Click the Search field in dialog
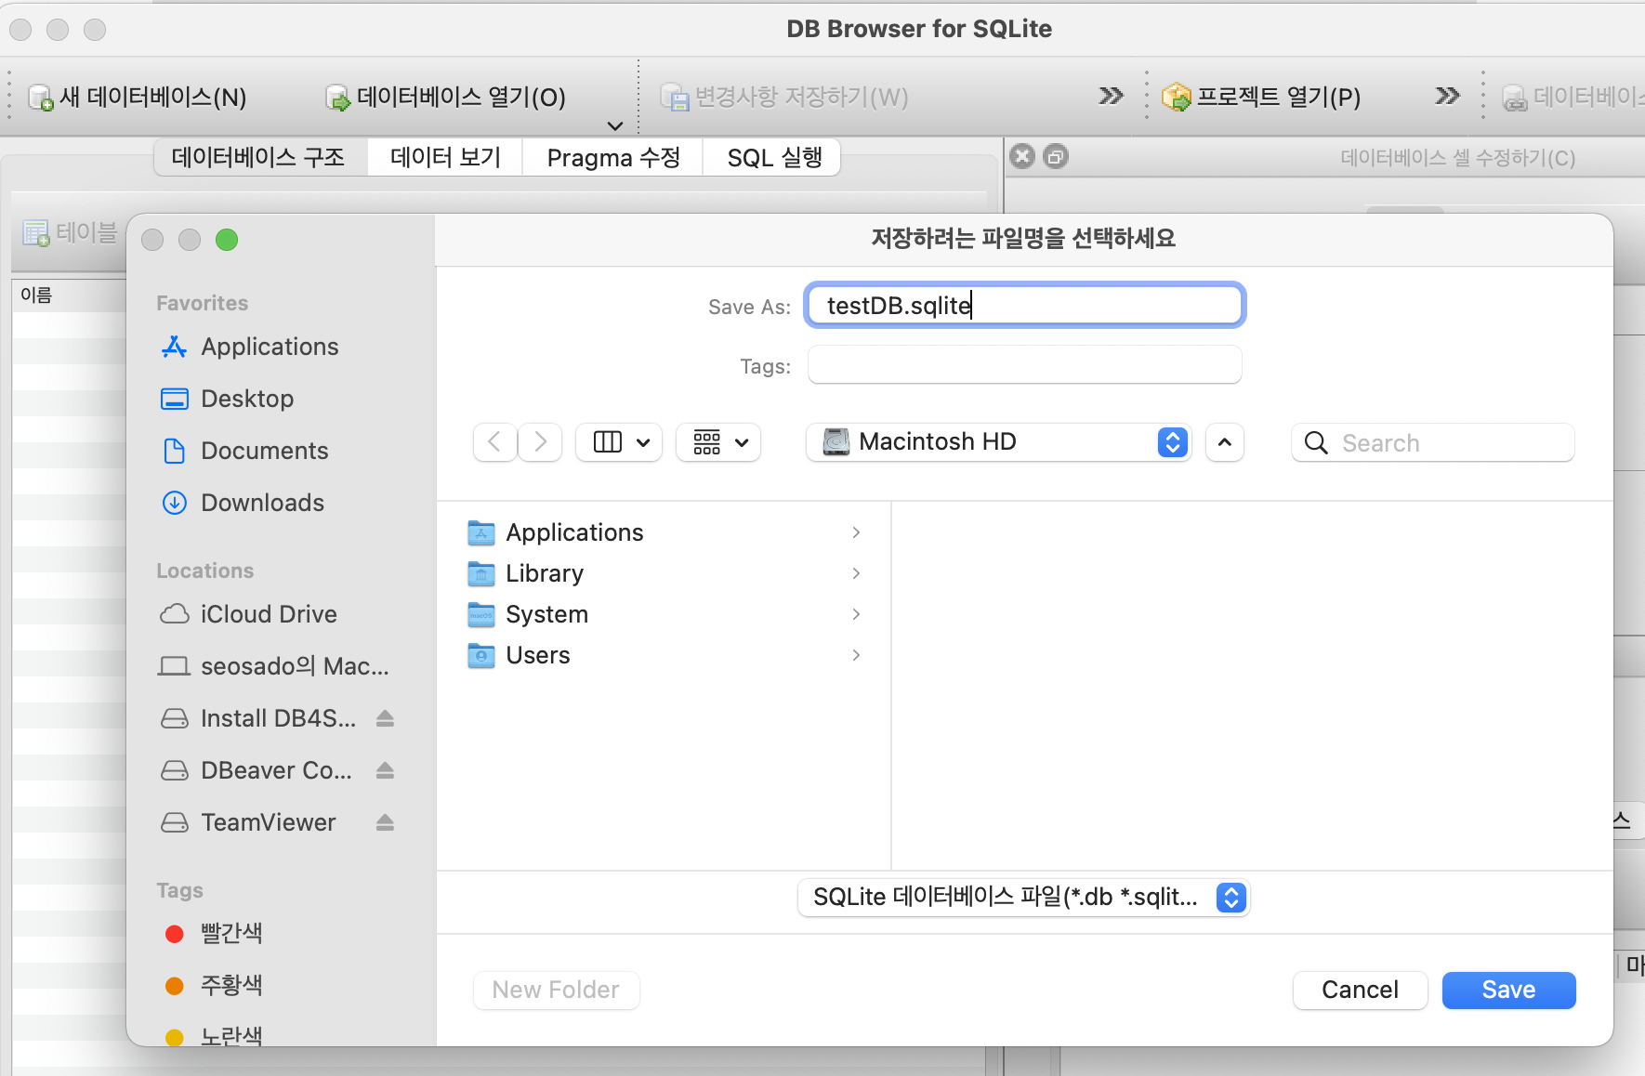 1432,442
